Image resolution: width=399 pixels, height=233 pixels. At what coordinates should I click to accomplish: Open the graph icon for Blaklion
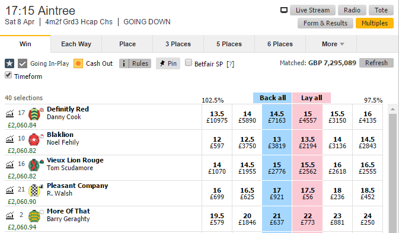pyautogui.click(x=9, y=139)
